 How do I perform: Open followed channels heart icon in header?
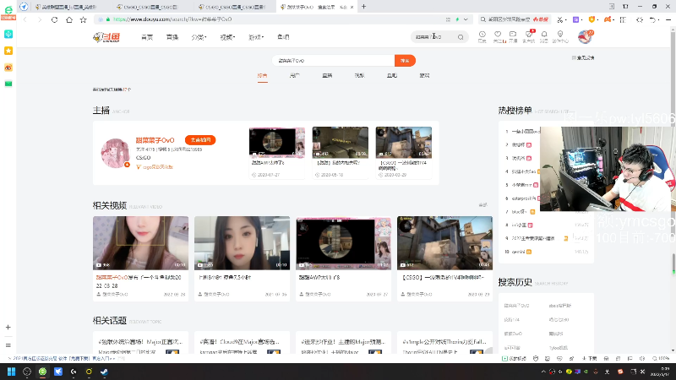[498, 36]
